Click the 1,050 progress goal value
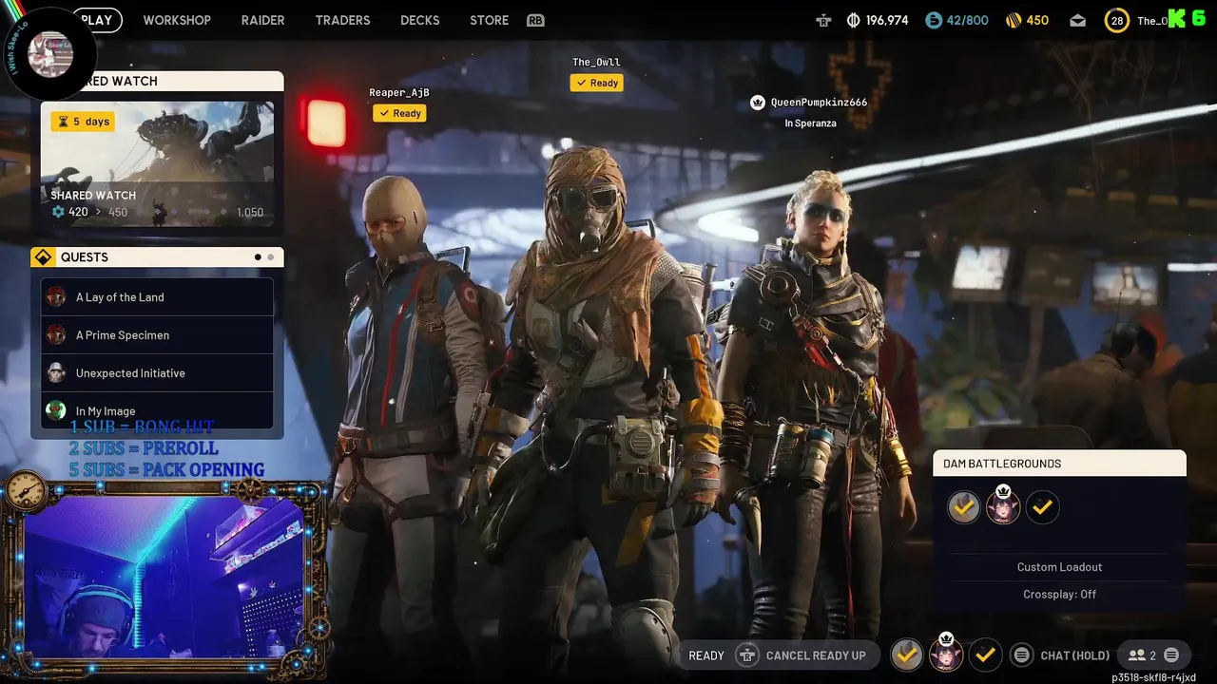This screenshot has height=684, width=1217. [249, 212]
